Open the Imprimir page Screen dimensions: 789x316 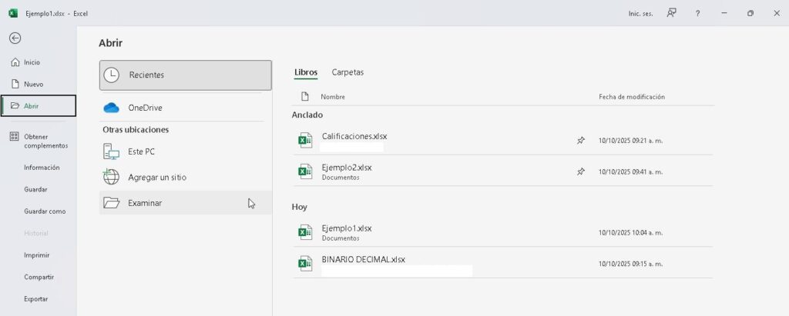click(x=37, y=255)
